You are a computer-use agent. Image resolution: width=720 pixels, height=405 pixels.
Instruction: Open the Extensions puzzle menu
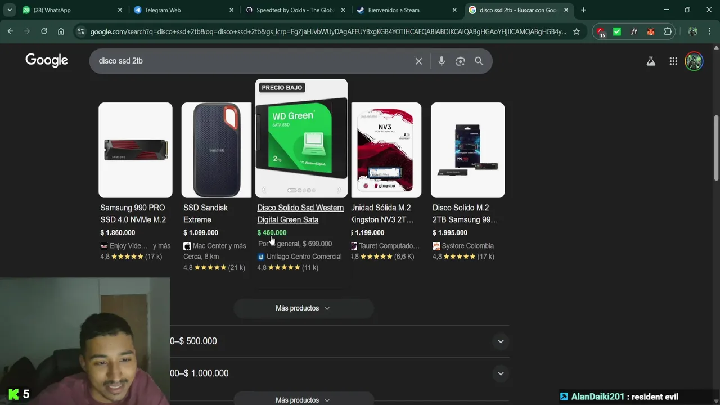pos(668,31)
